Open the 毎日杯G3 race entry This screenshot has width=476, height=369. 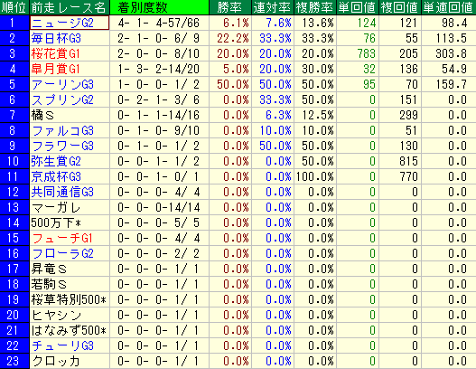pyautogui.click(x=56, y=38)
